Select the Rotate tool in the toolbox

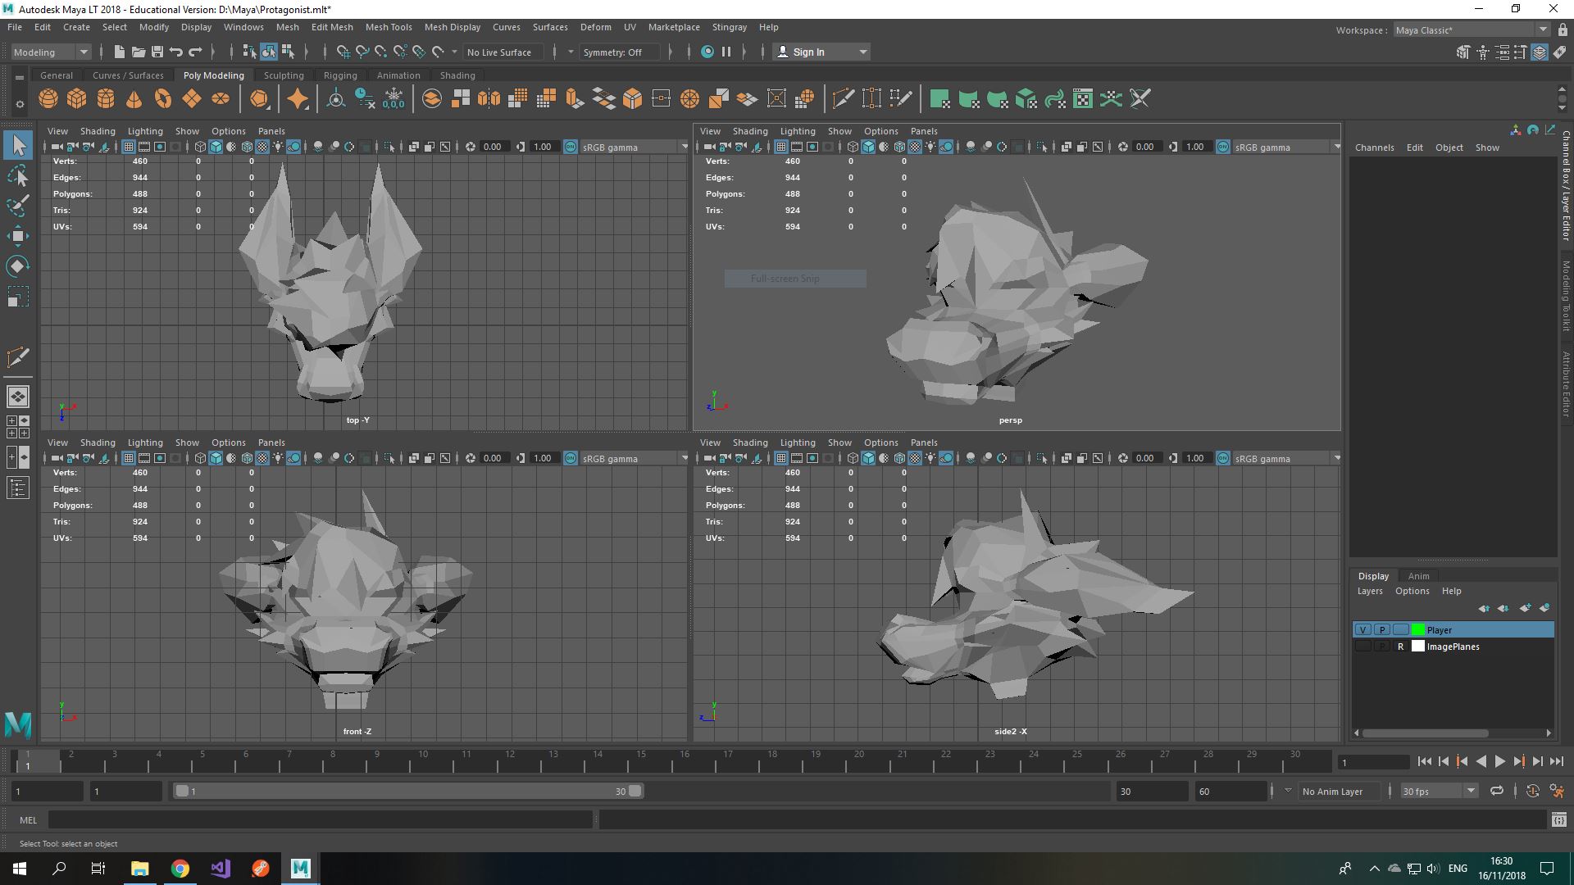pyautogui.click(x=18, y=266)
